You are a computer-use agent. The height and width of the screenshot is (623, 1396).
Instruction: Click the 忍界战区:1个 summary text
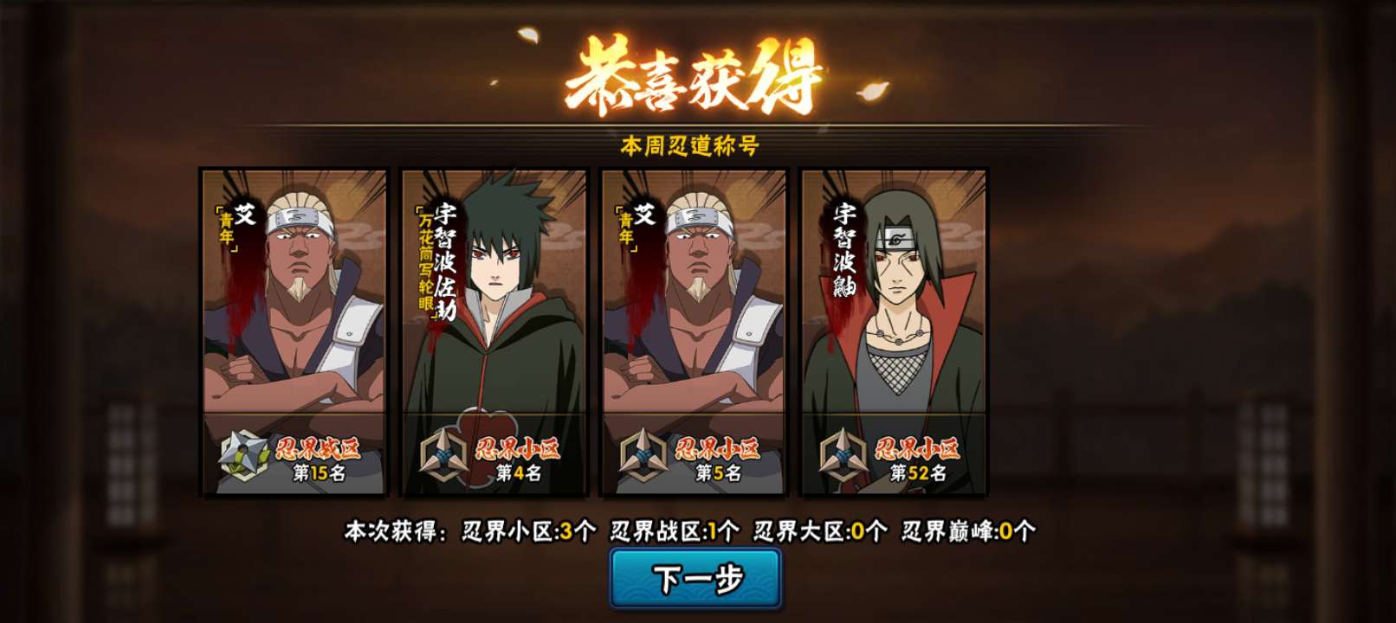pyautogui.click(x=675, y=530)
